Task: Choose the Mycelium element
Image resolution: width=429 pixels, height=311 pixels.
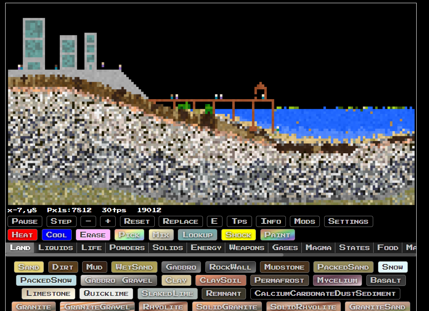Action: (337, 280)
